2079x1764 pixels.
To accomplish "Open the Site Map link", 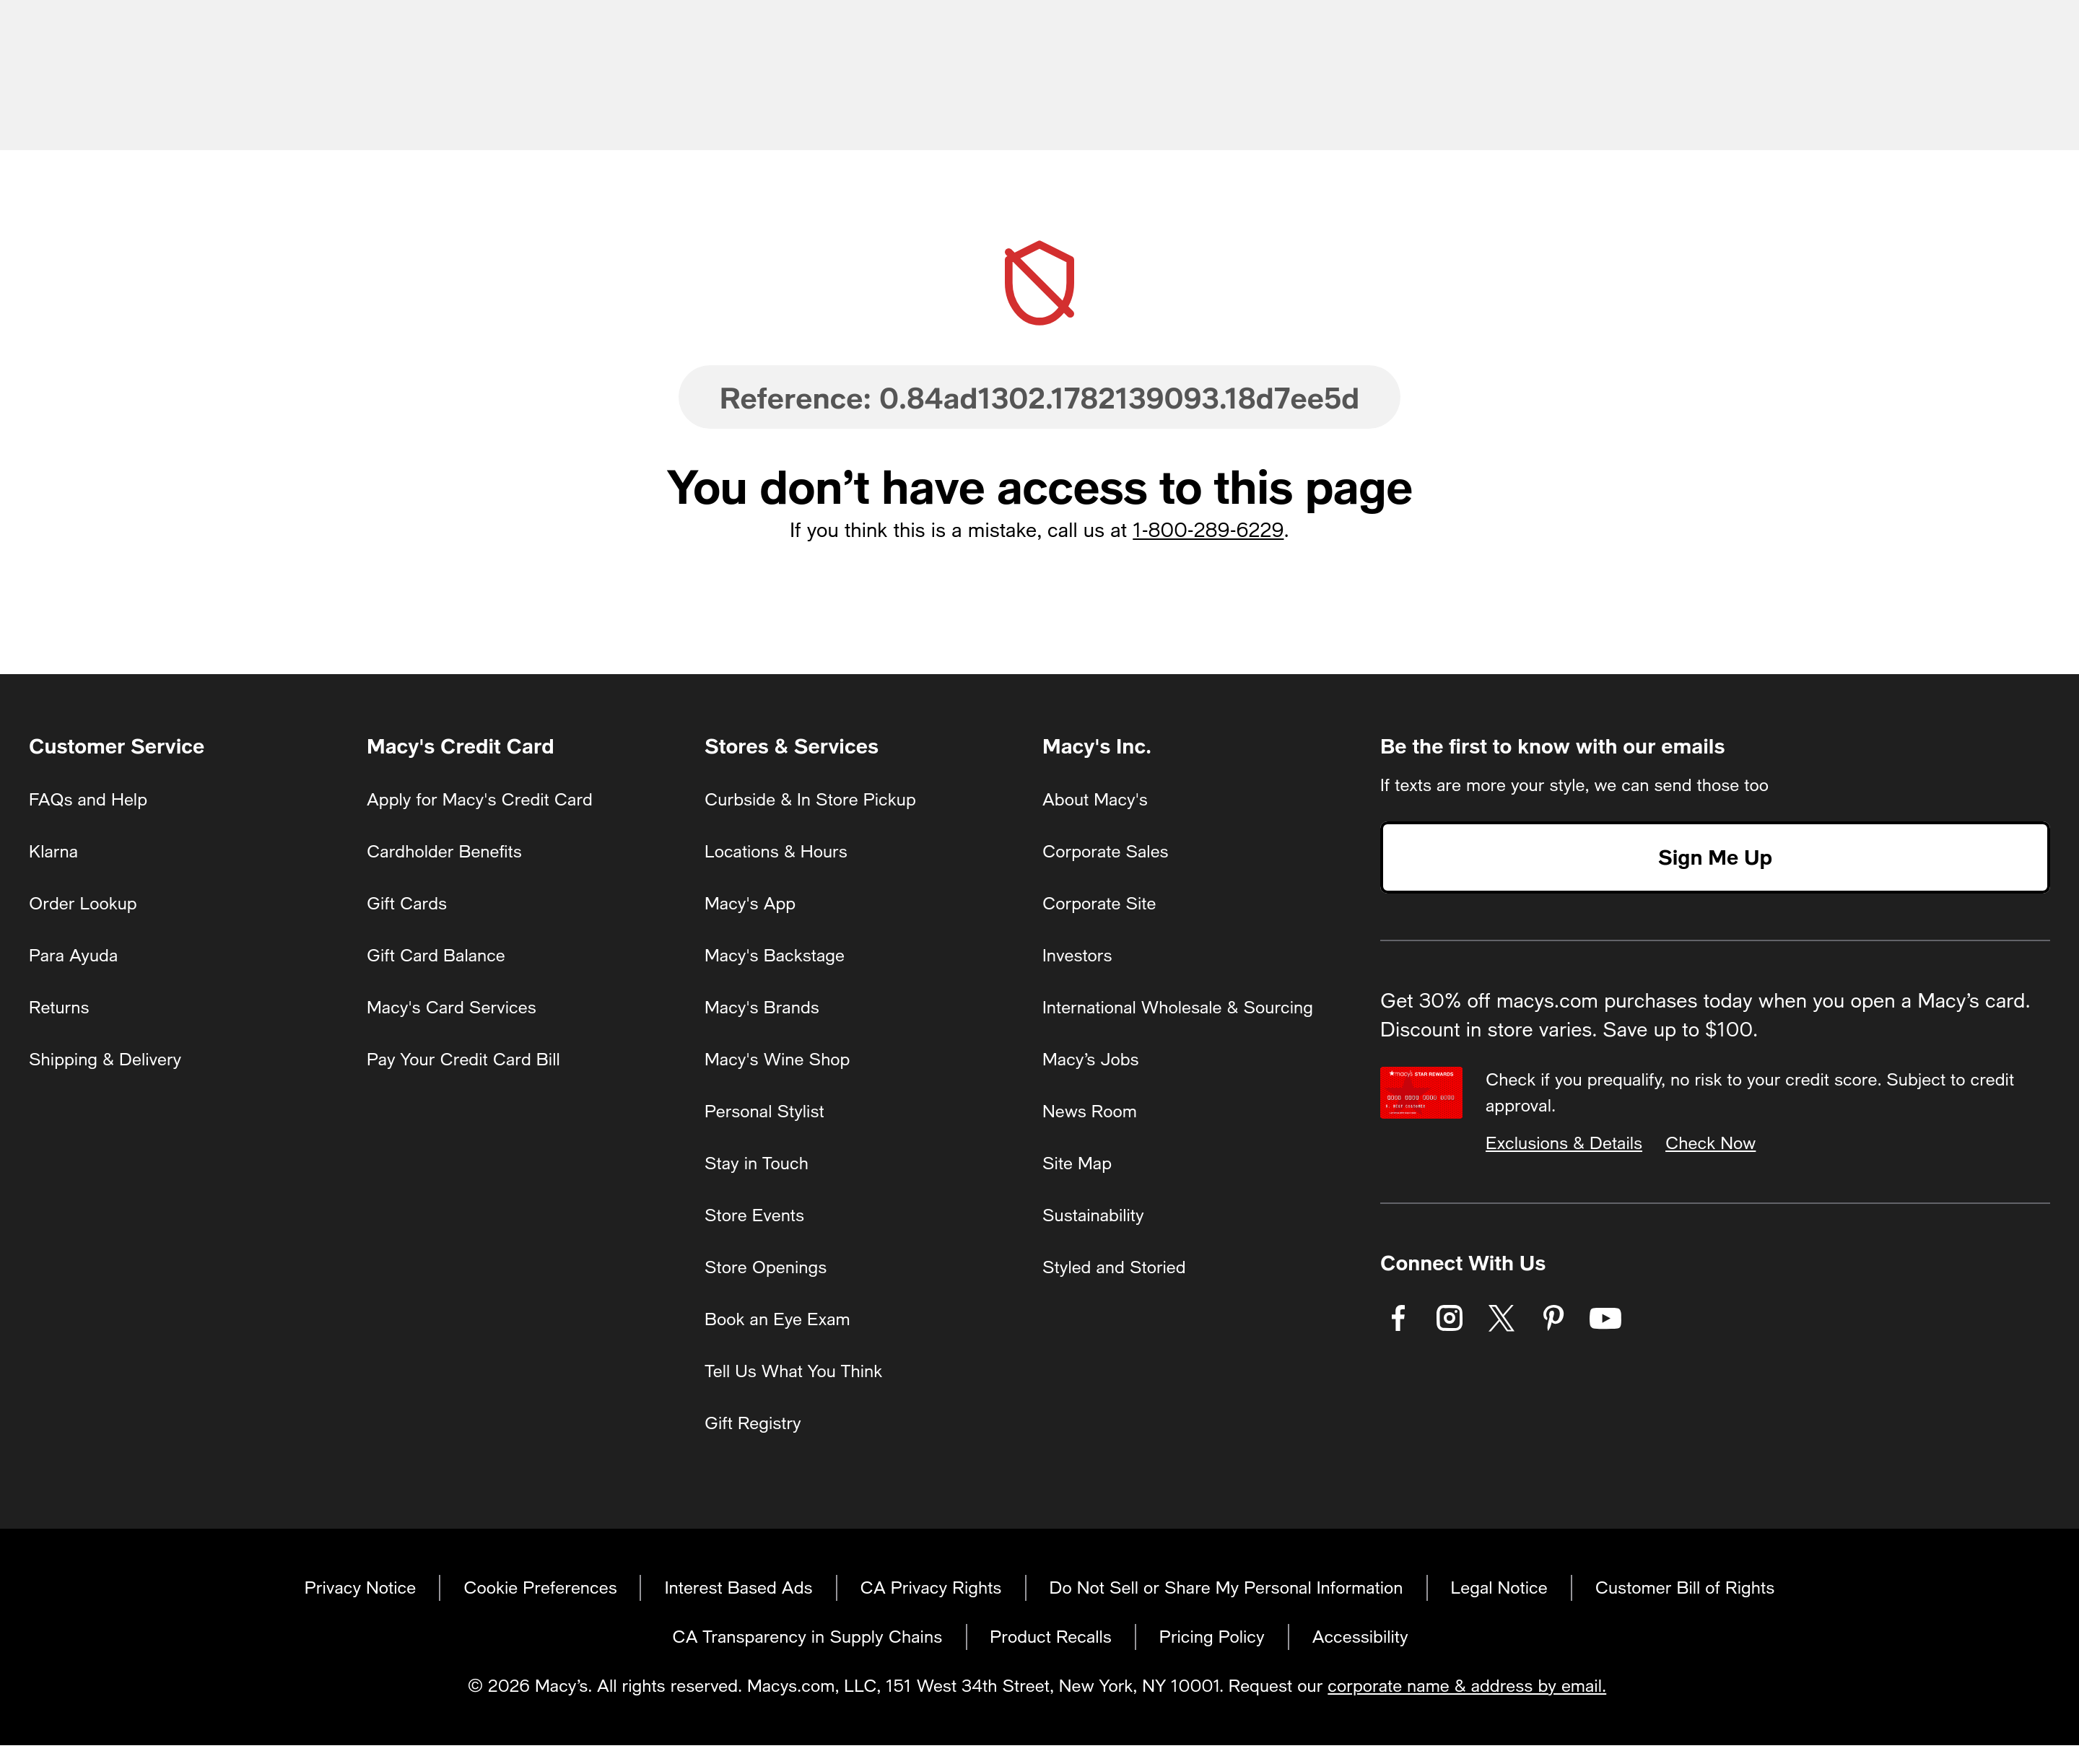I will pos(1077,1163).
